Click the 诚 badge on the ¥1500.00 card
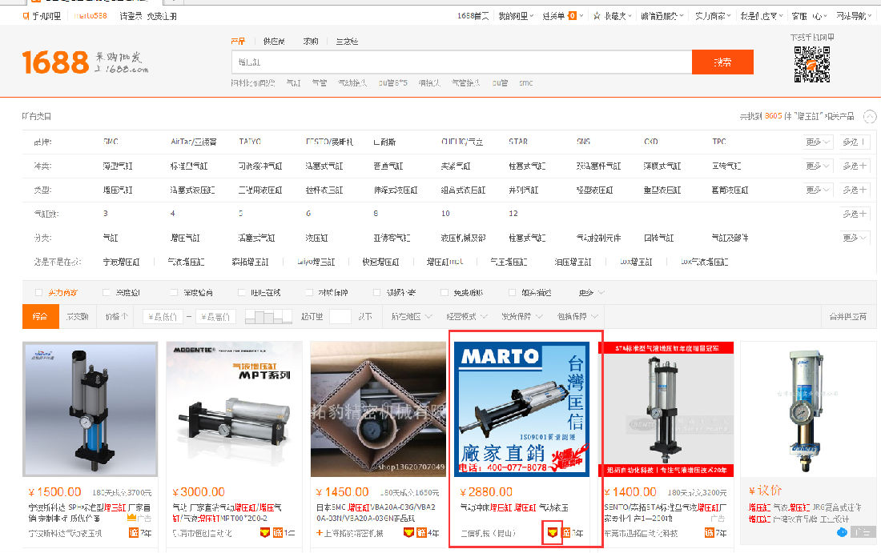Screen dimensions: 881x553 [134, 532]
